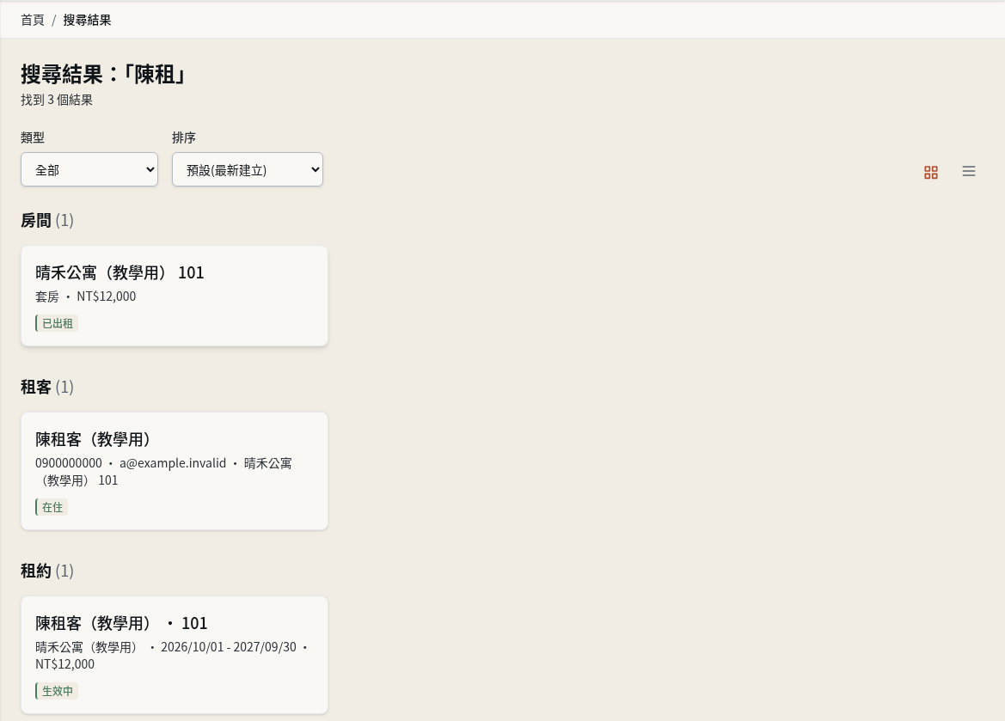Click the 生效中 status badge

pos(57,692)
